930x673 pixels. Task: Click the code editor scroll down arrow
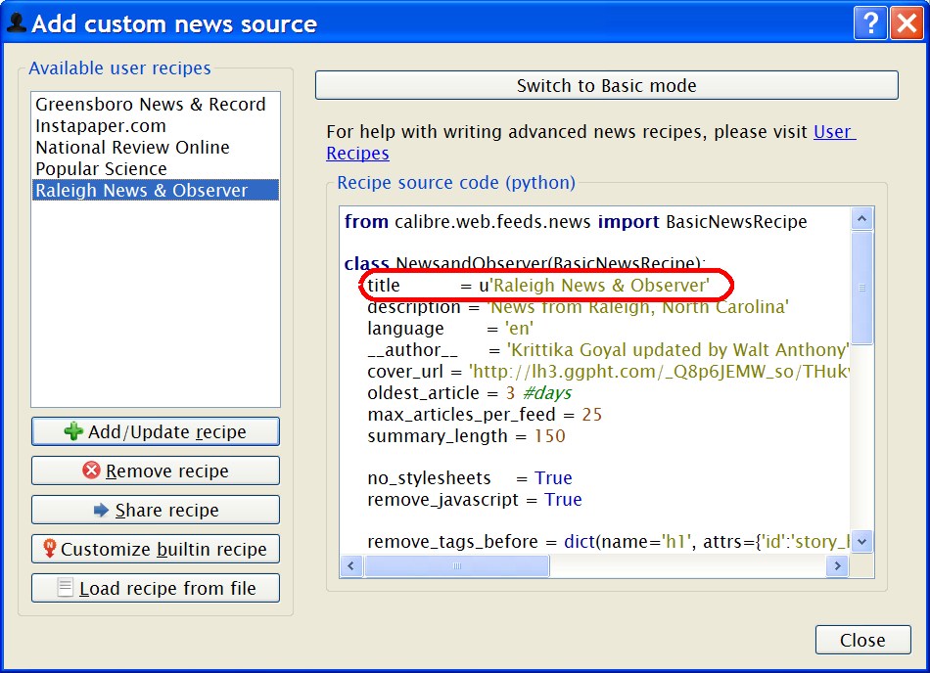(x=861, y=542)
